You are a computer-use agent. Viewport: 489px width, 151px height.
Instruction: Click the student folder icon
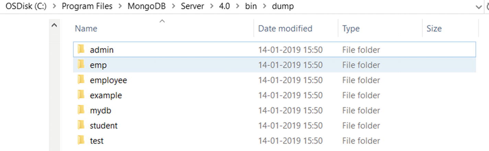point(81,126)
